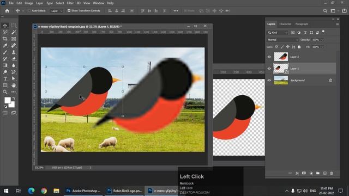Uncheck Show Transform Controls

pos(69,11)
